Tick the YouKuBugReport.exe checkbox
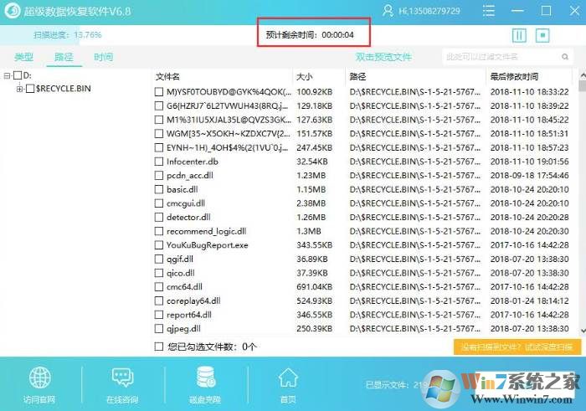The image size is (586, 411). 159,245
